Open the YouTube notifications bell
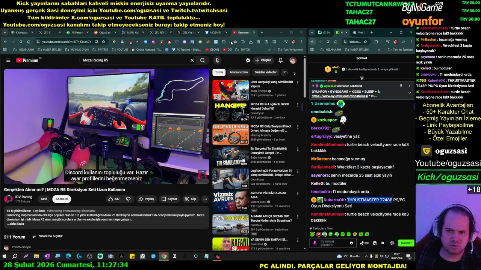The image size is (481, 270). 280,60
